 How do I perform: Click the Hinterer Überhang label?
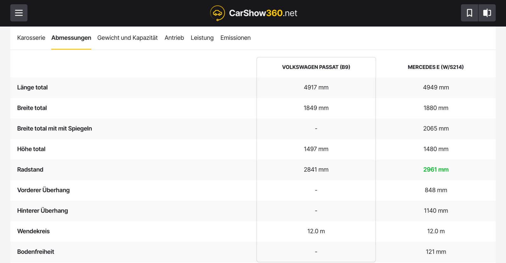42,211
